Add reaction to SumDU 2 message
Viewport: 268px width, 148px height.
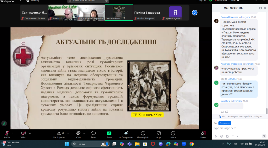(x=227, y=112)
